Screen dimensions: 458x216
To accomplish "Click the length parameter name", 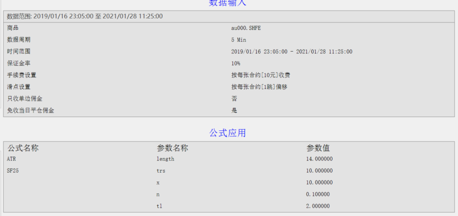I will [165, 159].
